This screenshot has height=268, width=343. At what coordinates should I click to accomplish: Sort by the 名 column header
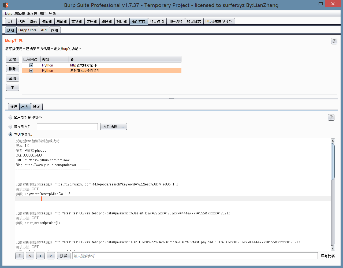[x=125, y=59]
